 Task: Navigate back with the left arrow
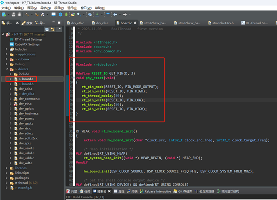point(115,15)
